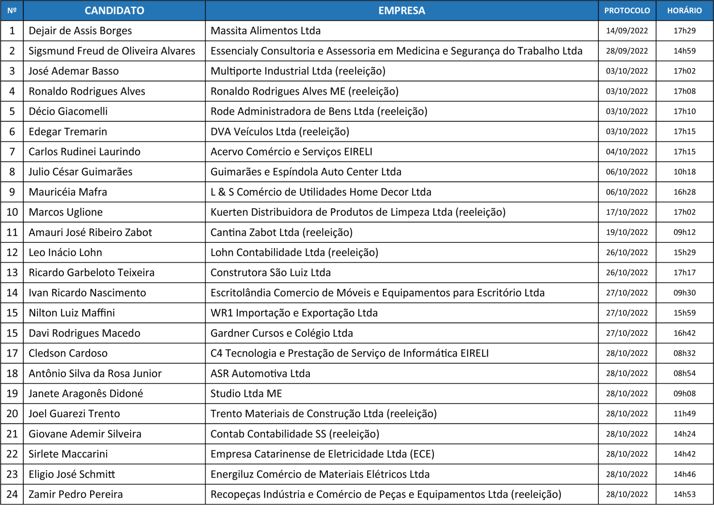This screenshot has width=714, height=525.
Task: Select Ivan Ricardo Nascimento
Action: (x=87, y=293)
